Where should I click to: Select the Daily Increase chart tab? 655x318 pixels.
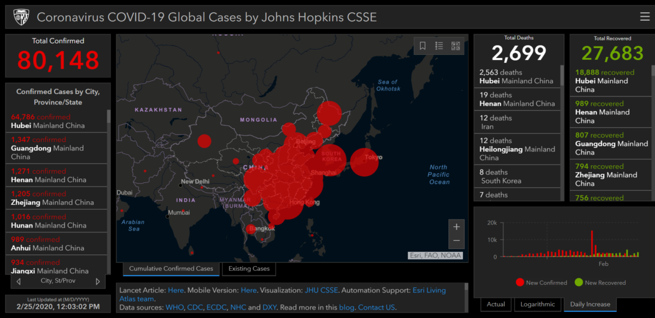coord(590,305)
